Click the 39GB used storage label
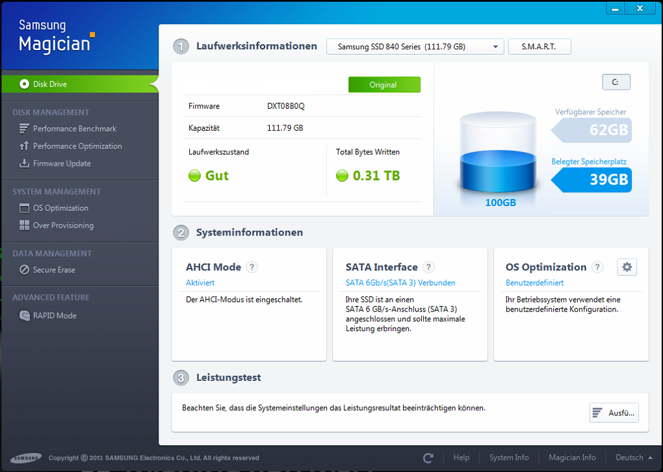The width and height of the screenshot is (663, 472). click(592, 179)
